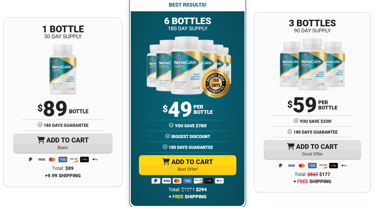This screenshot has height=207, width=375.
Task: Add the 3 Bottles Good Offer to cart
Action: (312, 150)
